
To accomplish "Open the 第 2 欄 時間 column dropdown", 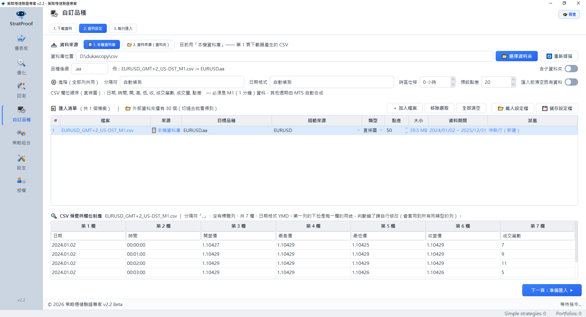I will [164, 236].
